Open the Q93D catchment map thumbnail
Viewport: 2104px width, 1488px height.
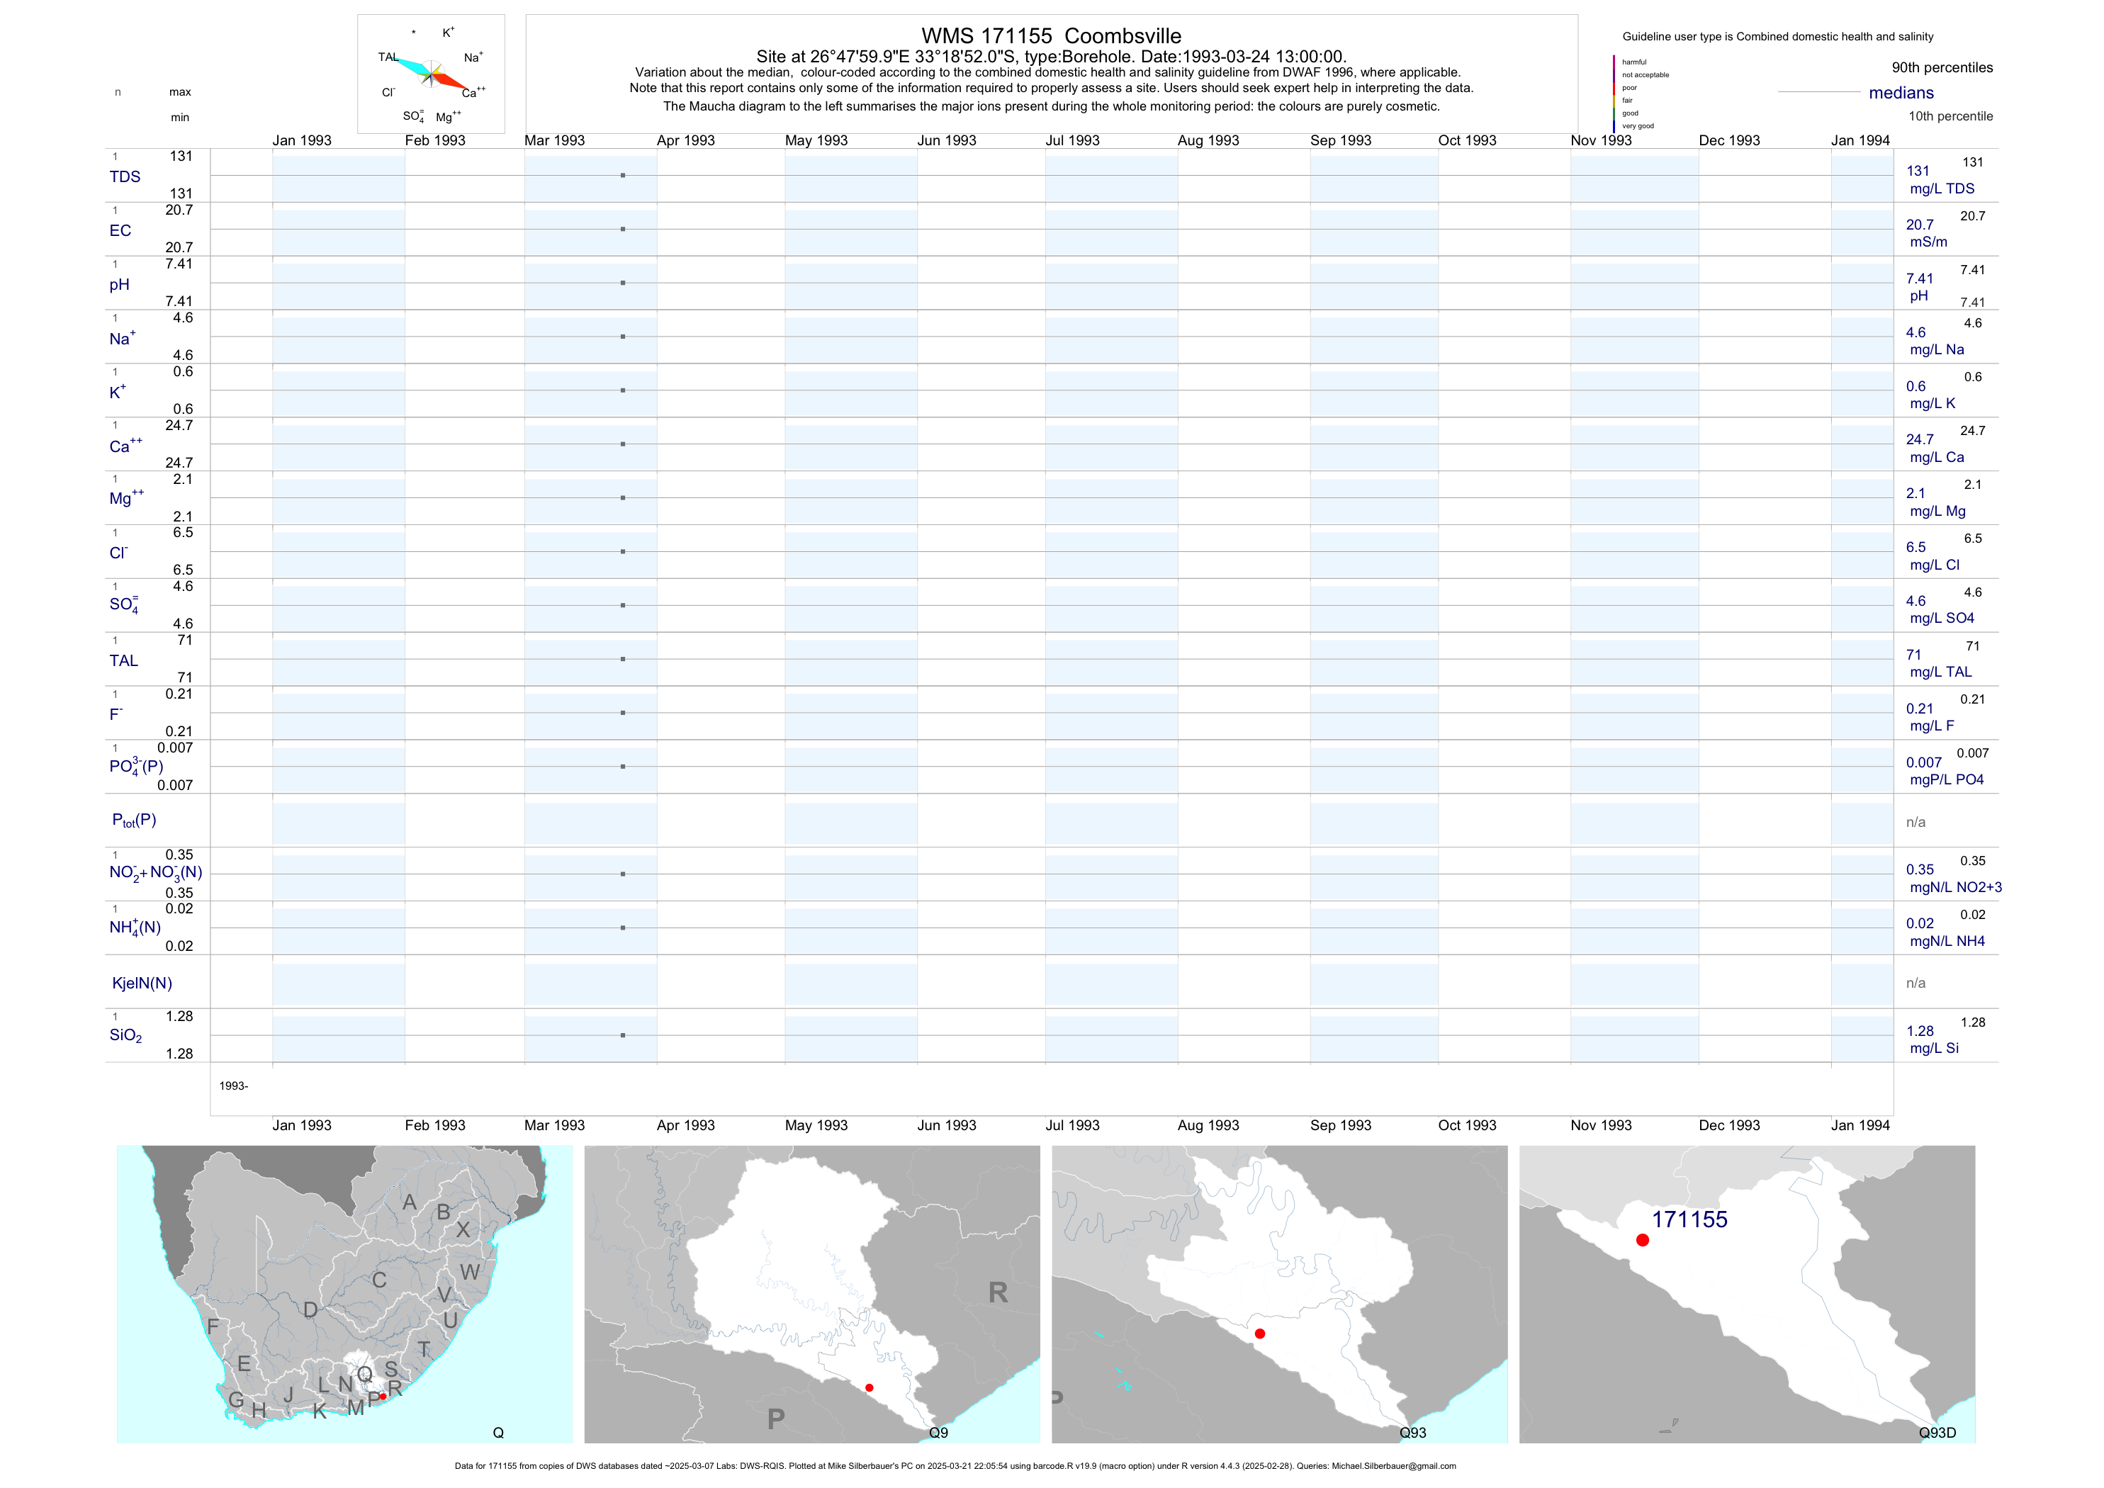click(1747, 1294)
